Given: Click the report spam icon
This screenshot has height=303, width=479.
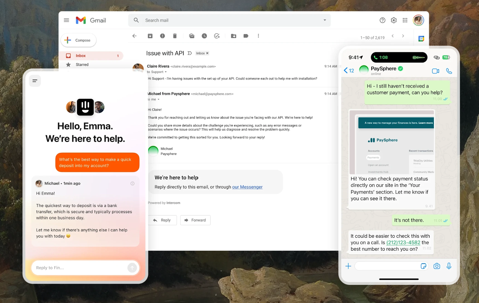Looking at the screenshot, I should [162, 36].
